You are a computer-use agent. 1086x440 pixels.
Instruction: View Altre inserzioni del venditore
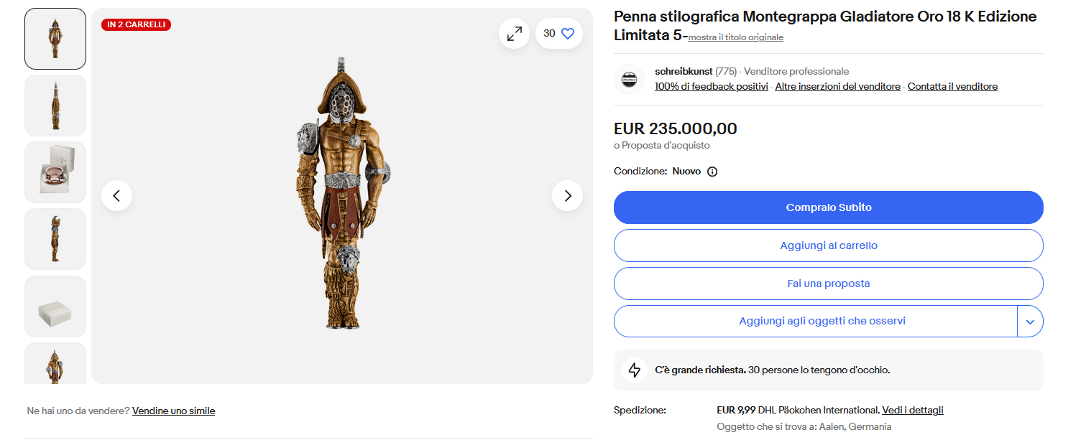837,87
